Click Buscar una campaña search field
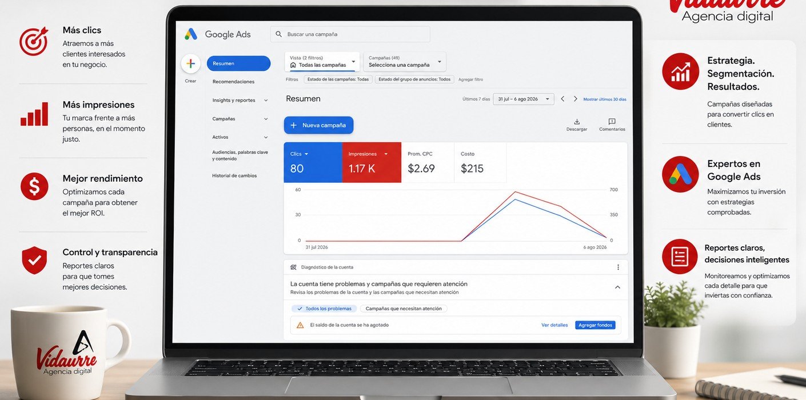The image size is (806, 400). pos(350,34)
